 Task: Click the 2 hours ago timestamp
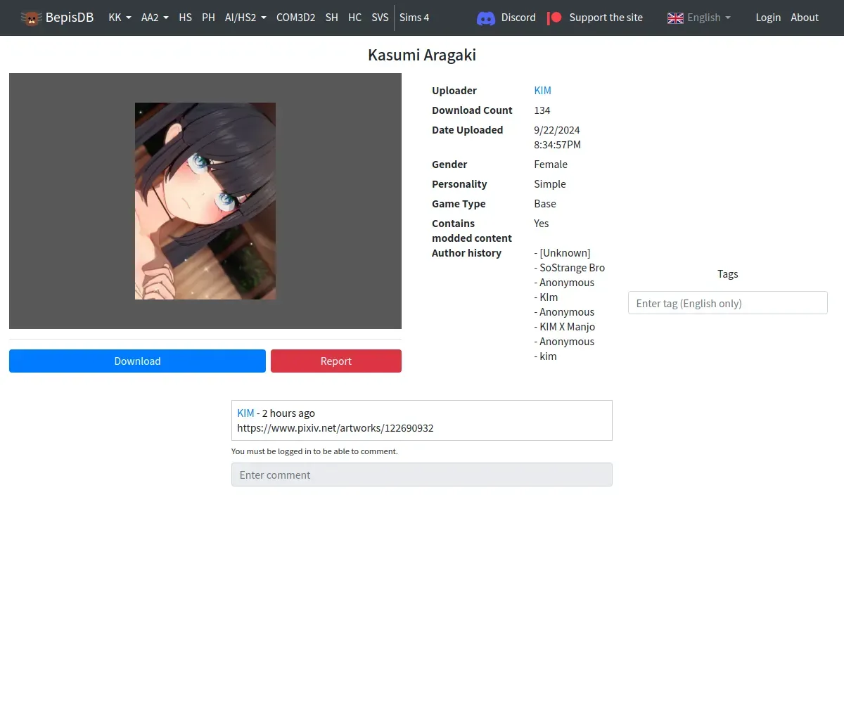288,413
